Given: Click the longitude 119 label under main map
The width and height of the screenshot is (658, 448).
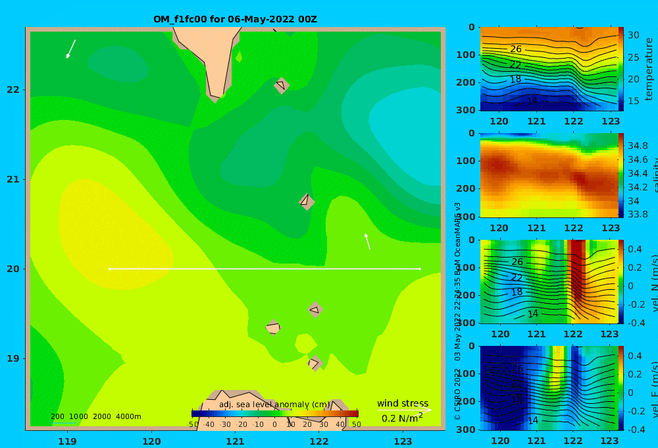Looking at the screenshot, I should pos(67,441).
